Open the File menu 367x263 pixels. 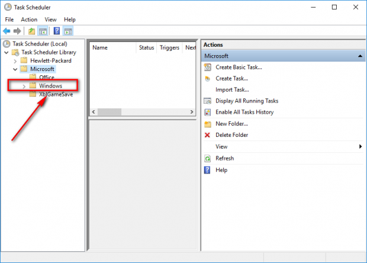tap(9, 20)
